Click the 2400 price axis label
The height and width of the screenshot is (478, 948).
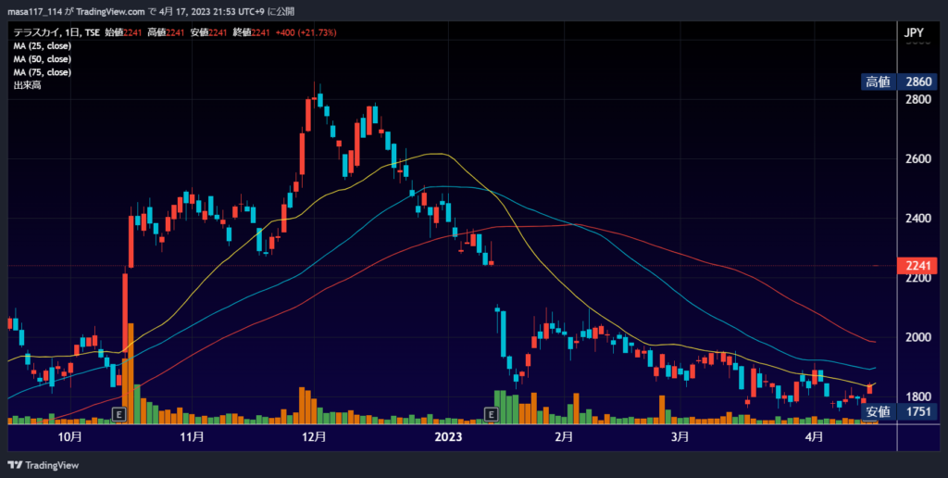(917, 219)
